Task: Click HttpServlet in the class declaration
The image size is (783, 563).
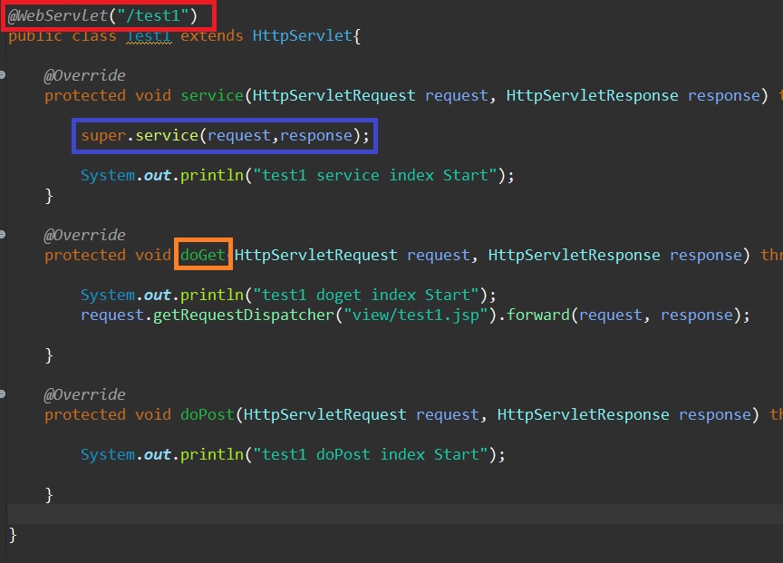Action: (x=302, y=35)
